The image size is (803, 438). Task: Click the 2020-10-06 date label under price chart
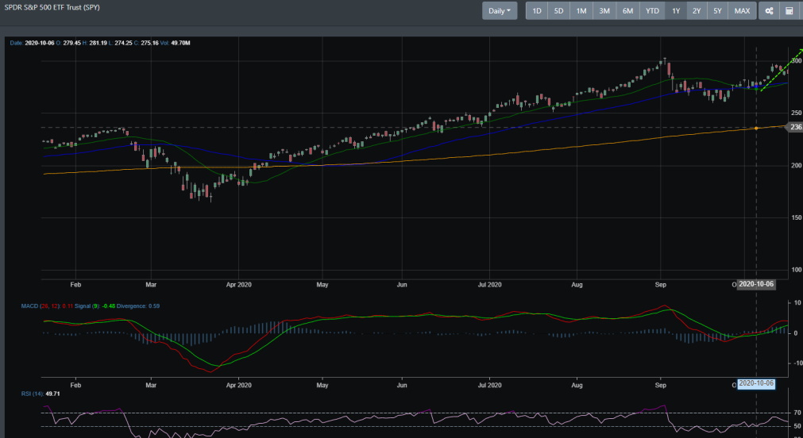pyautogui.click(x=756, y=284)
